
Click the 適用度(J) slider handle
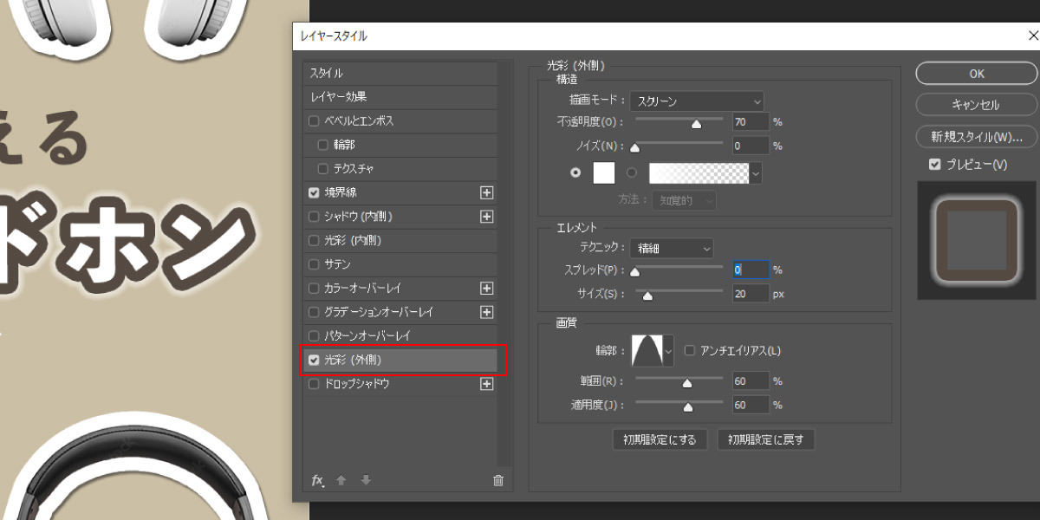point(688,406)
